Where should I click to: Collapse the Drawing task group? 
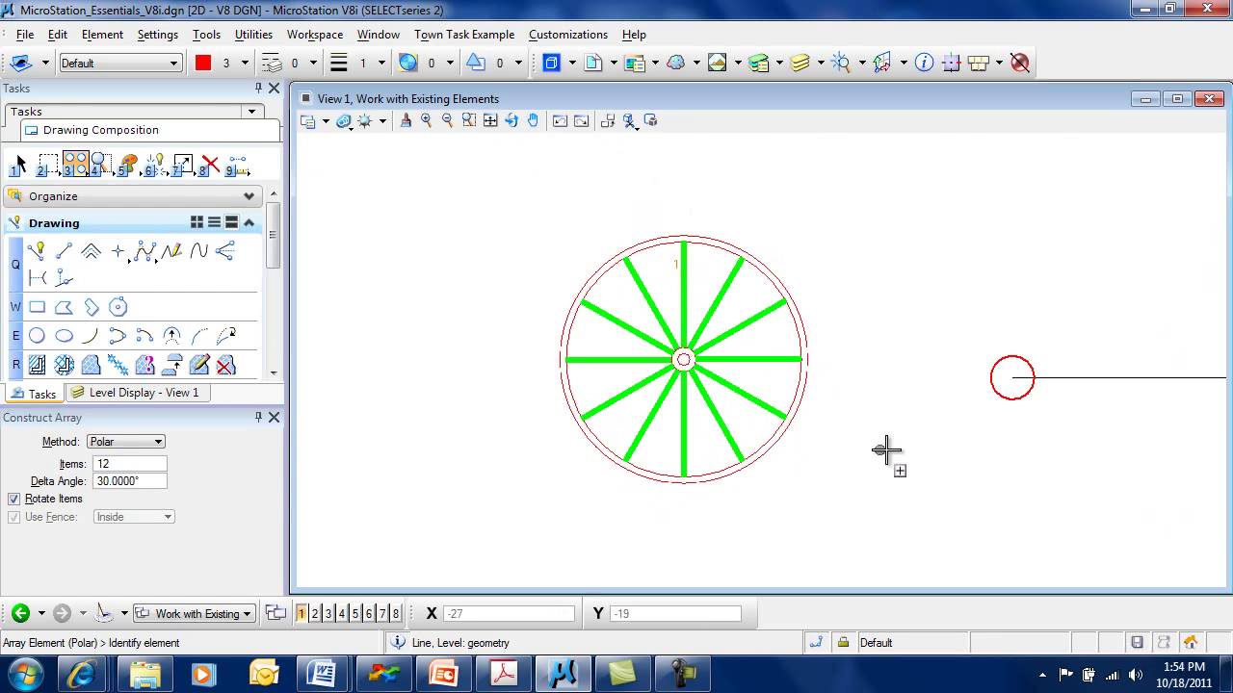[249, 222]
